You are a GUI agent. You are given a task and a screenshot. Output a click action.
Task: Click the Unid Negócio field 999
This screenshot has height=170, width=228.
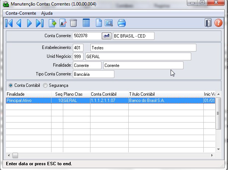[78, 56]
